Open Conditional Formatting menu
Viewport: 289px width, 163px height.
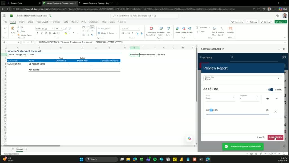point(151,31)
